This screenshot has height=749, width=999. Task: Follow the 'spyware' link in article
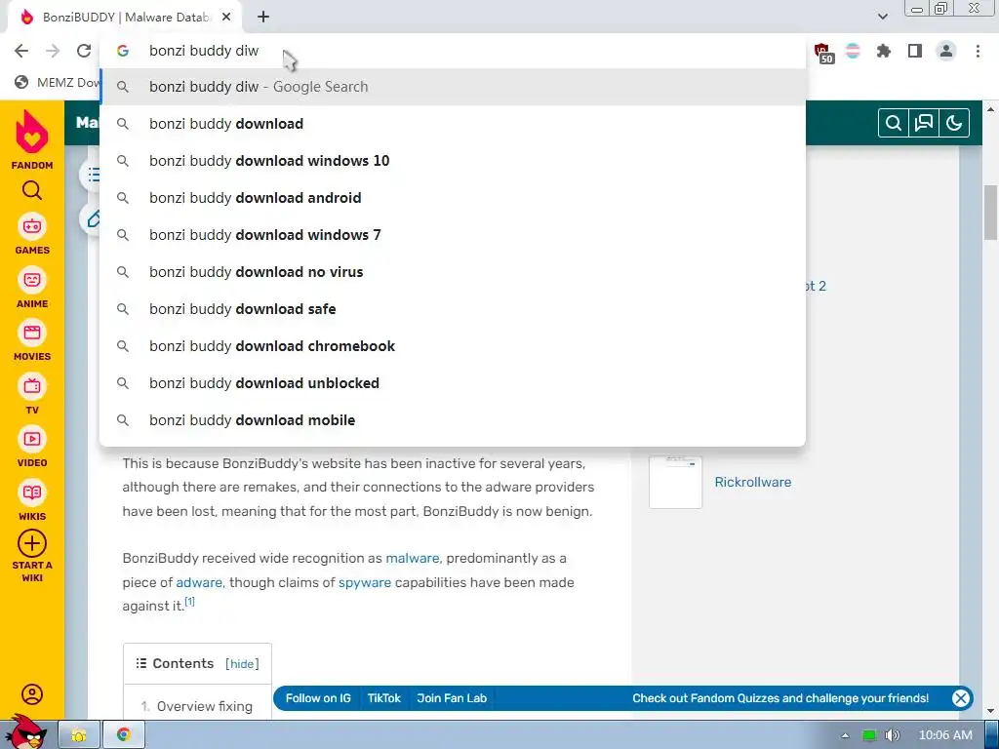pyautogui.click(x=365, y=583)
